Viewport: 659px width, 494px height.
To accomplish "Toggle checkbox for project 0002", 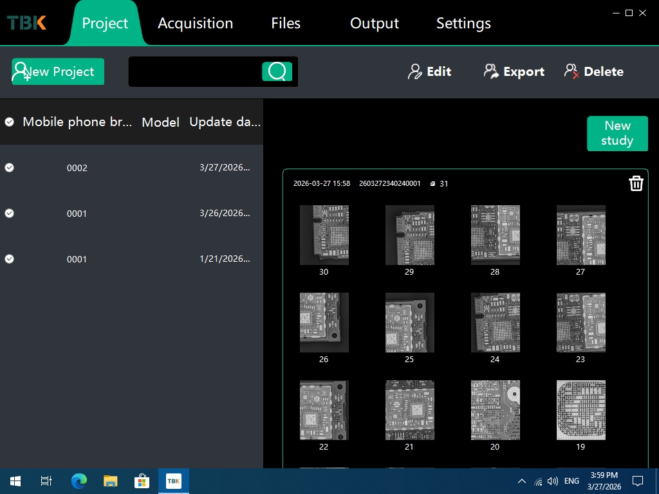I will pos(10,167).
